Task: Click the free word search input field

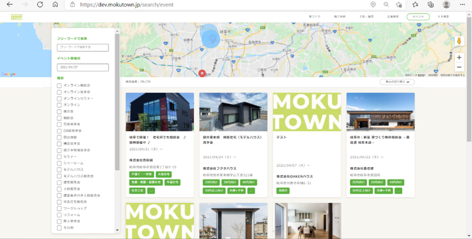Action: 83,48
